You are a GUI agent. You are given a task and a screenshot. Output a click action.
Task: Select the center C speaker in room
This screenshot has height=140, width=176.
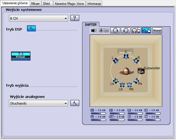tap(126, 57)
